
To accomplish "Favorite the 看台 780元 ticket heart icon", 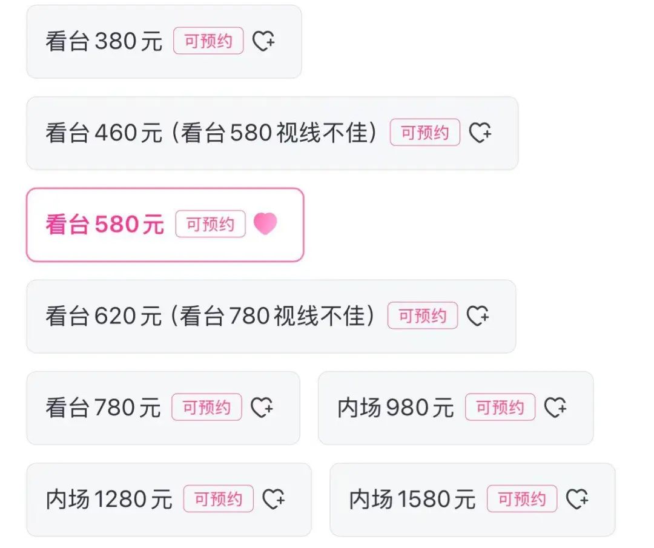I will click(x=262, y=408).
